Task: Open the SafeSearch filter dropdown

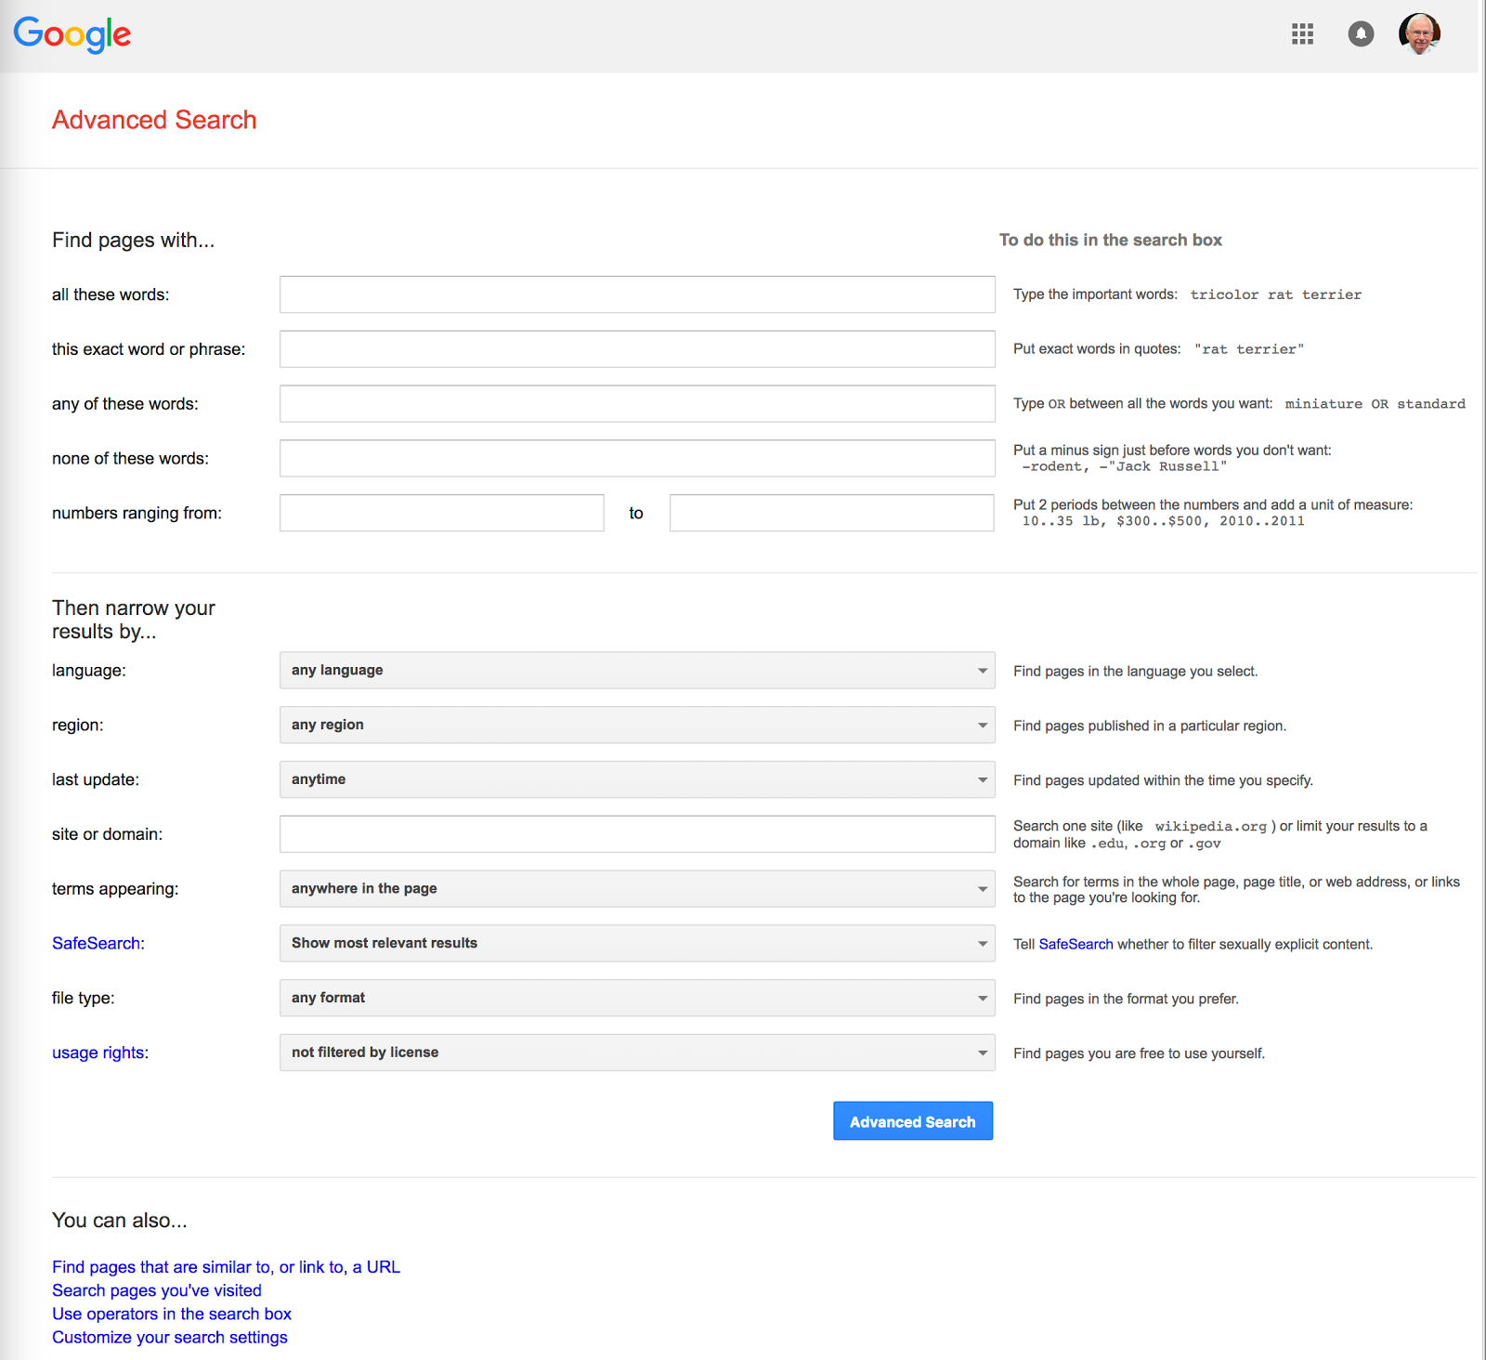Action: pos(636,943)
